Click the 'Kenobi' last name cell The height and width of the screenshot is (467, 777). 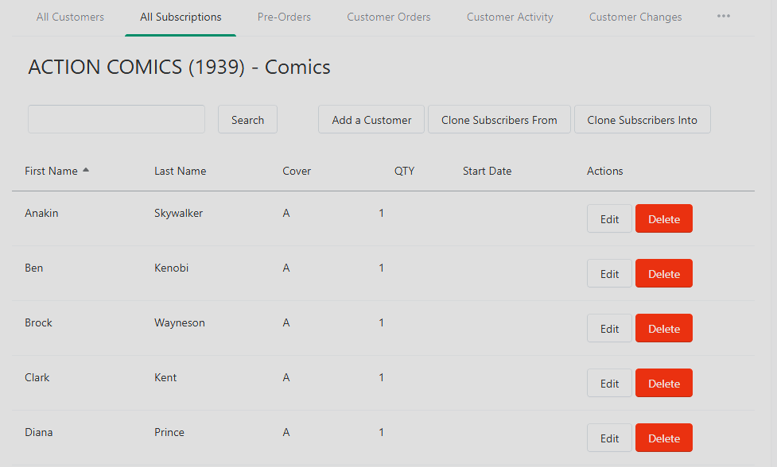(172, 268)
